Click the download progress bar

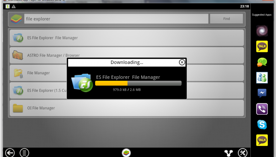tap(138, 83)
